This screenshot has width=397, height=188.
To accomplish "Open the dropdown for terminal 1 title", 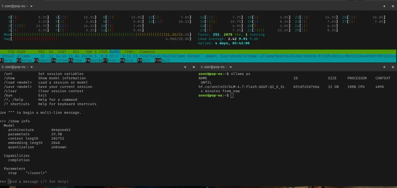I will pos(31,6).
